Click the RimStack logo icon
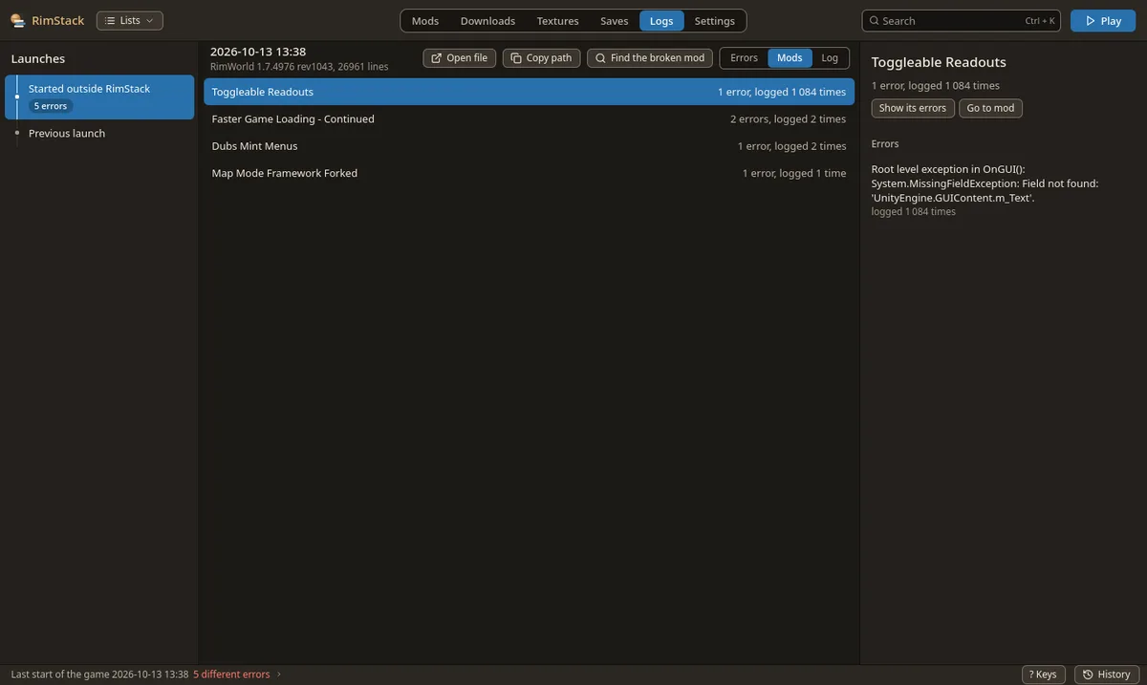The width and height of the screenshot is (1147, 685). (17, 20)
